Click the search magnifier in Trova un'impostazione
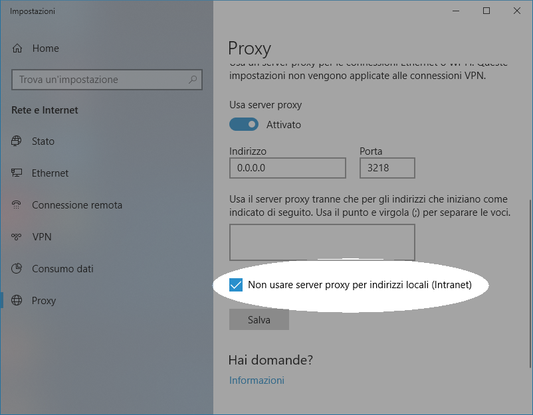533x415 pixels. point(193,79)
